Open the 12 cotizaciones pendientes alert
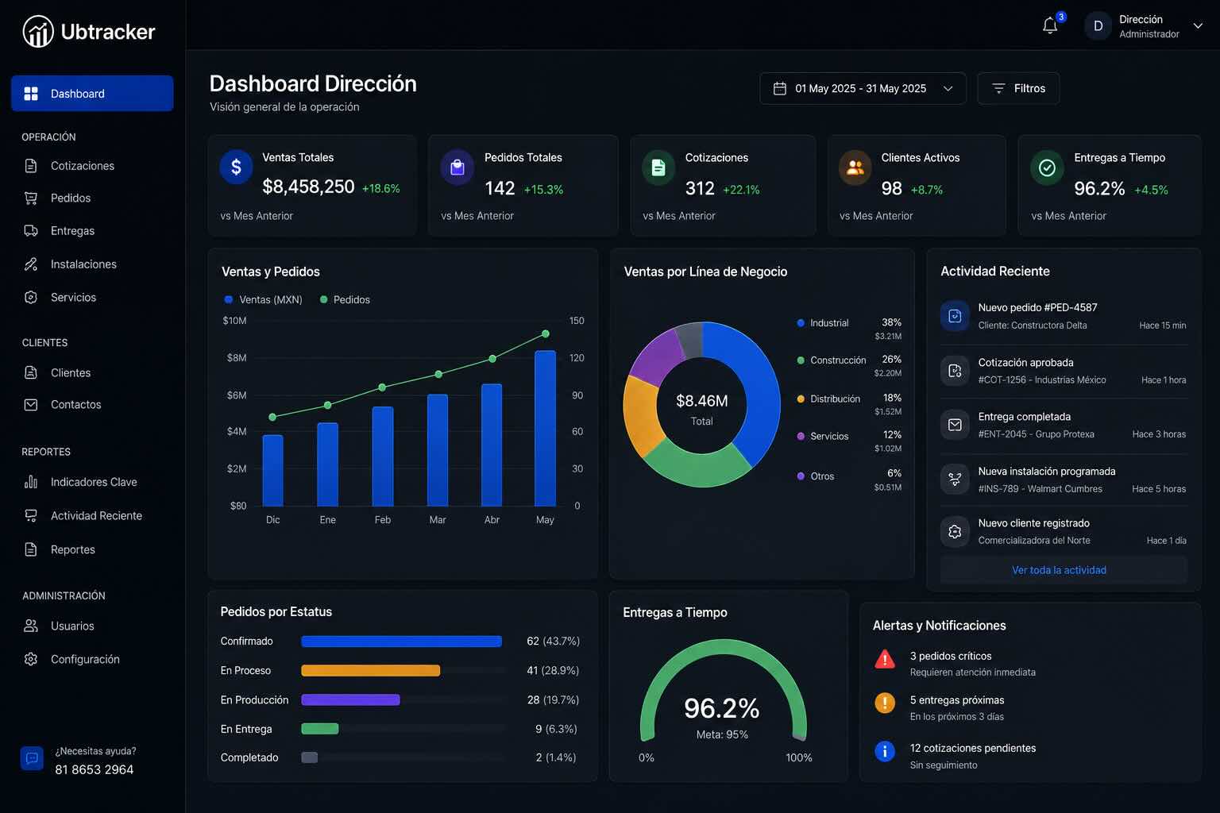1220x813 pixels. [x=1029, y=756]
